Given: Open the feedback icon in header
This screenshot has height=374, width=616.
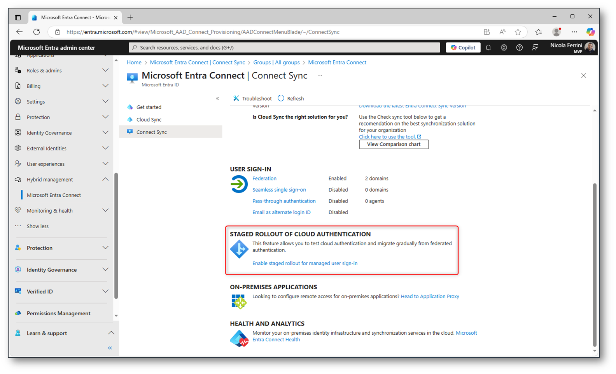Looking at the screenshot, I should click(x=535, y=47).
